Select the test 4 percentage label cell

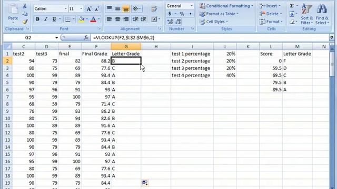click(x=192, y=76)
